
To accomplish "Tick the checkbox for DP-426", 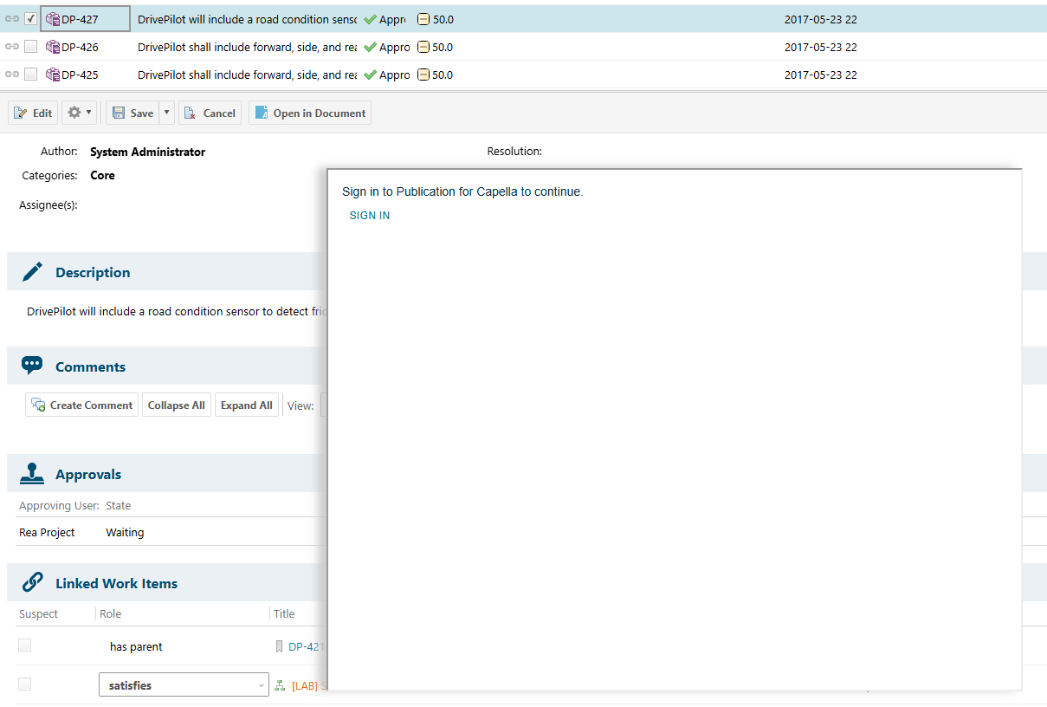I will tap(30, 47).
